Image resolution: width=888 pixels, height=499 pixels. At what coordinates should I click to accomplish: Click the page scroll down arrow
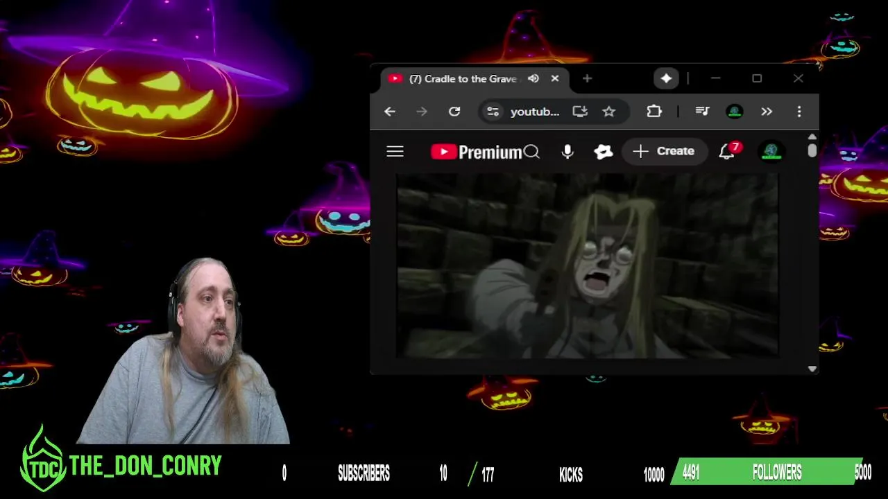(x=812, y=369)
